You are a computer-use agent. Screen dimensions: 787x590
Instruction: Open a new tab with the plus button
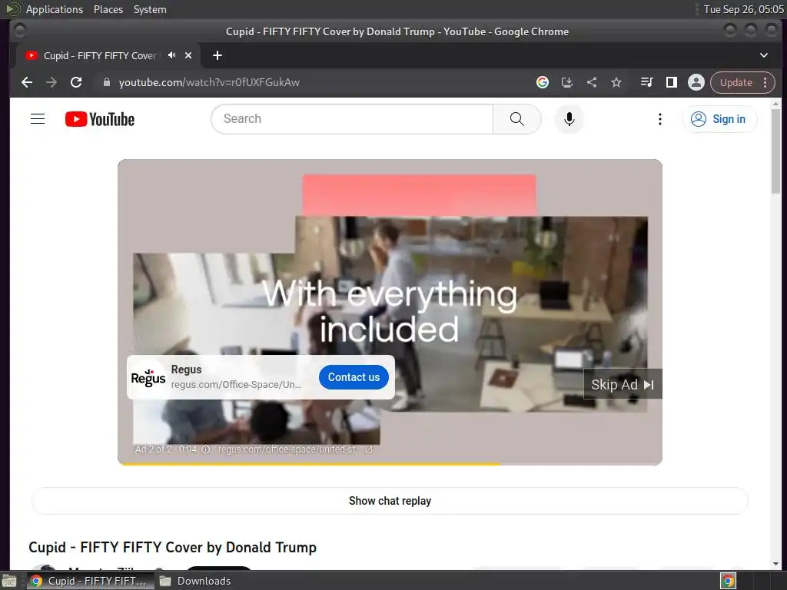[218, 55]
